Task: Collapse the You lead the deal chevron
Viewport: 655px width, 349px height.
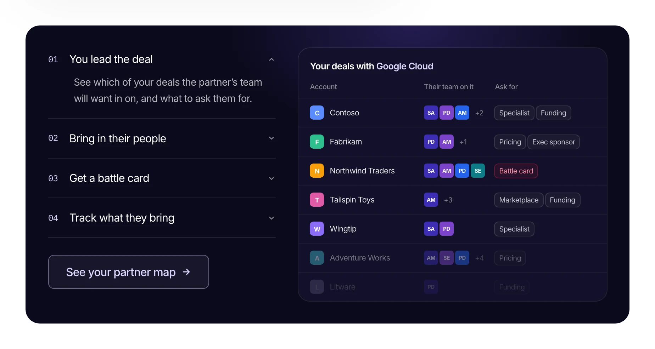Action: 271,59
